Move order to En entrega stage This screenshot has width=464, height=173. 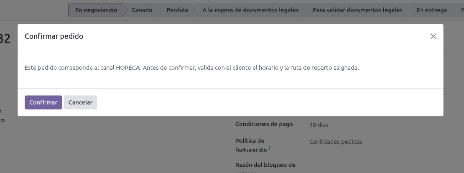[431, 10]
